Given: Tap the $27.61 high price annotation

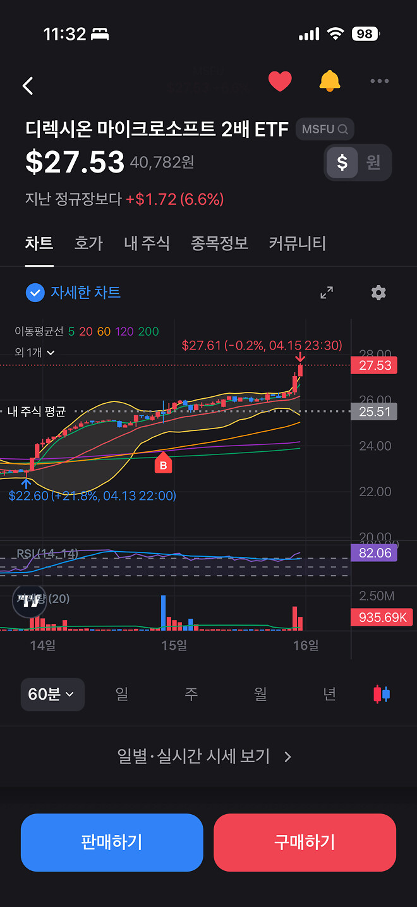Looking at the screenshot, I should [x=262, y=346].
